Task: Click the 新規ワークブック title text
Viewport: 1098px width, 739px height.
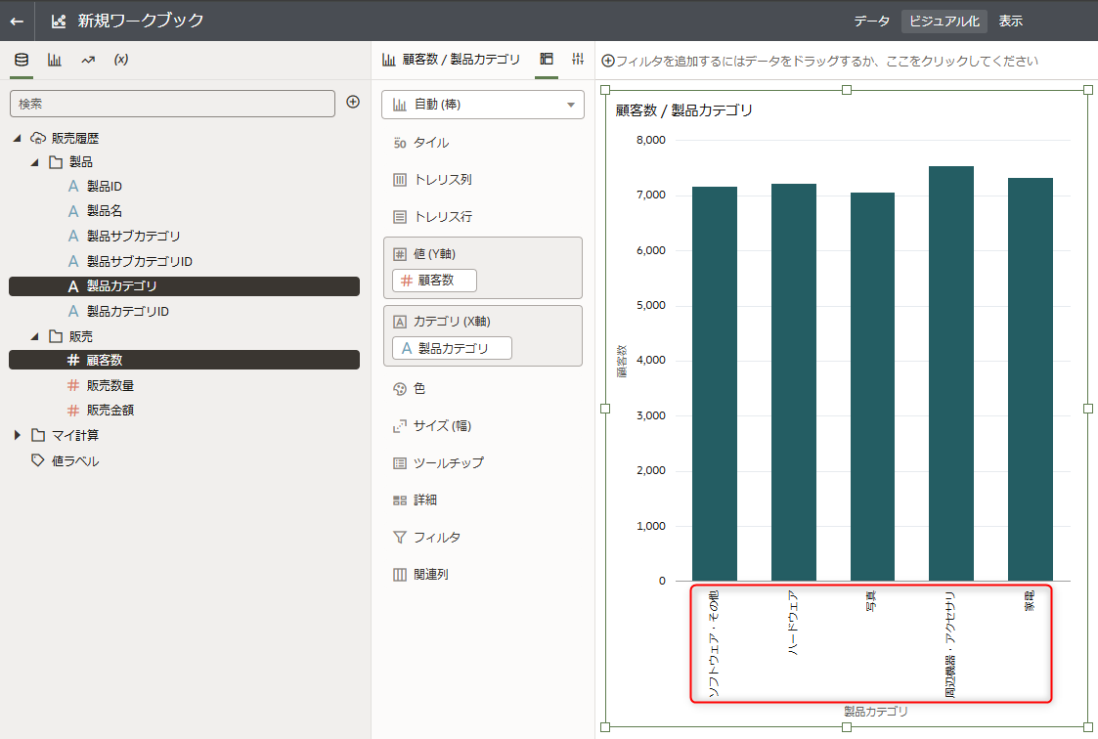Action: pos(141,21)
